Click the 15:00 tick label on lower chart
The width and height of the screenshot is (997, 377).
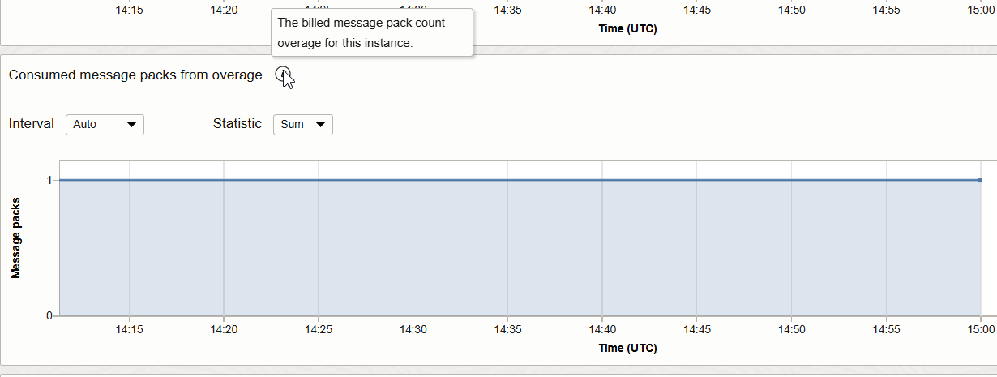[x=980, y=330]
